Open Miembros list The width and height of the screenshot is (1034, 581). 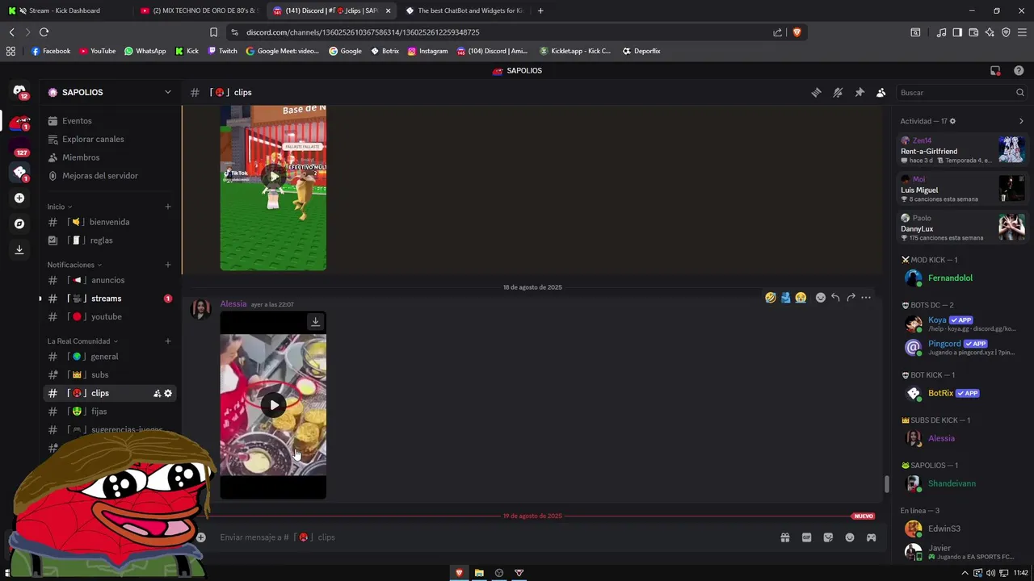pyautogui.click(x=109, y=157)
